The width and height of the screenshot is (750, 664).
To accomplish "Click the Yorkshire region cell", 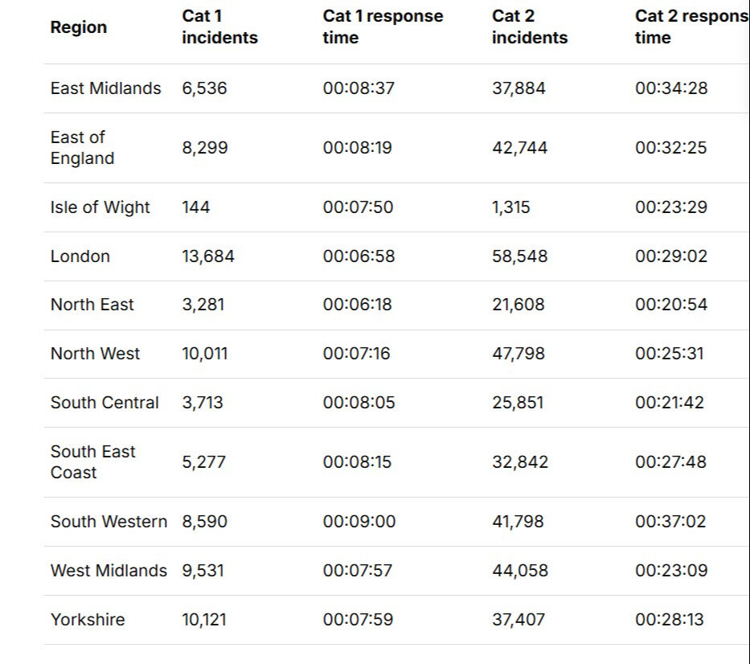I will (88, 620).
